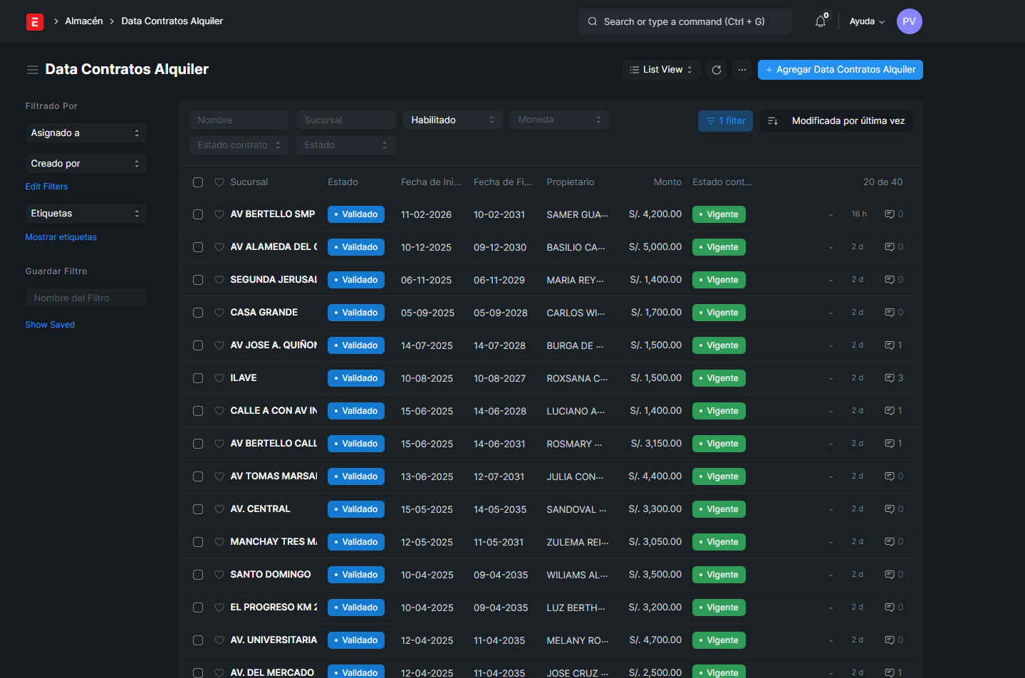Toggle sort direction icon
Image resolution: width=1025 pixels, height=678 pixels.
[x=773, y=121]
